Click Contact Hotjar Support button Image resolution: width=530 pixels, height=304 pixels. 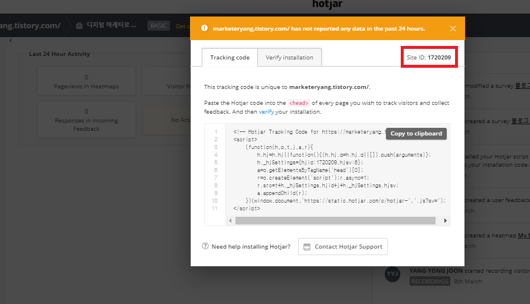click(x=343, y=247)
